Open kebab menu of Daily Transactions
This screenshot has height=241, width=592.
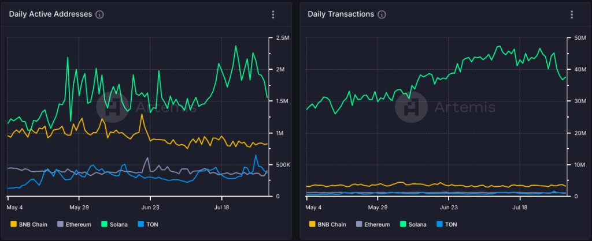click(x=572, y=14)
